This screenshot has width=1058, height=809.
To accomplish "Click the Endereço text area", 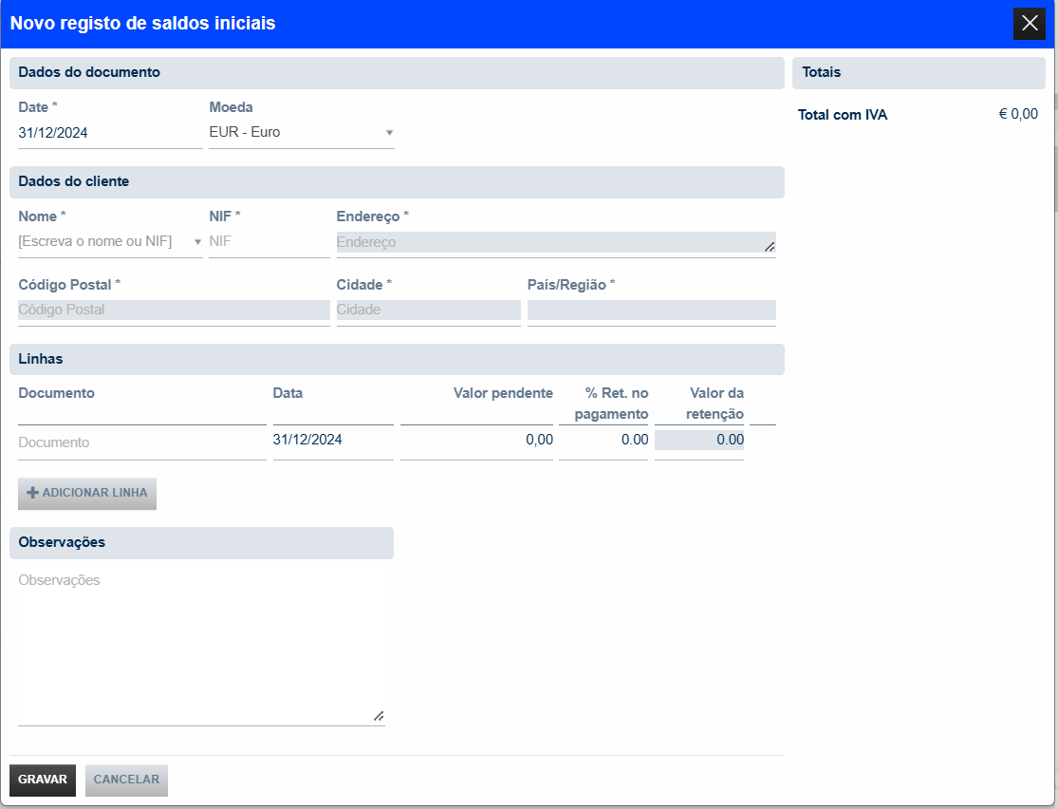I will coord(556,242).
